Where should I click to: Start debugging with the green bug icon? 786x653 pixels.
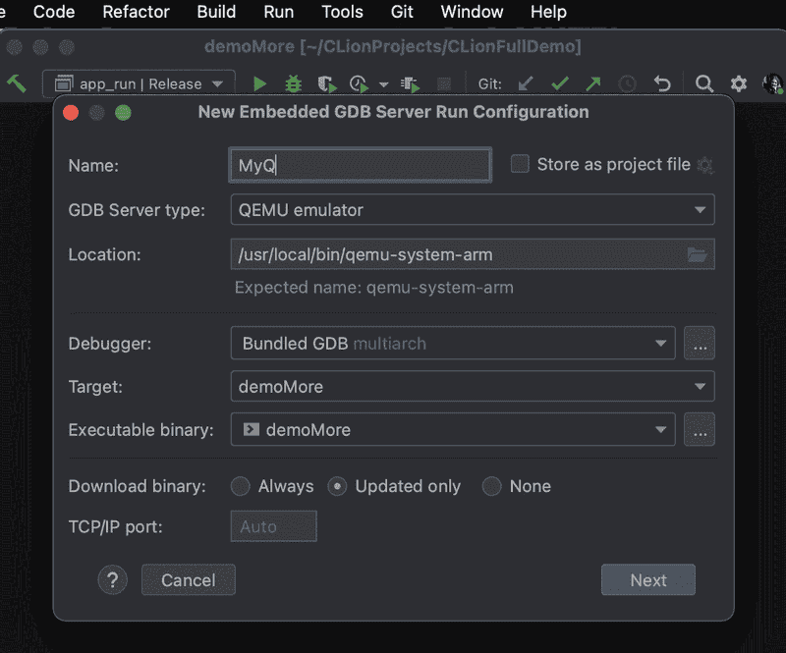(293, 83)
